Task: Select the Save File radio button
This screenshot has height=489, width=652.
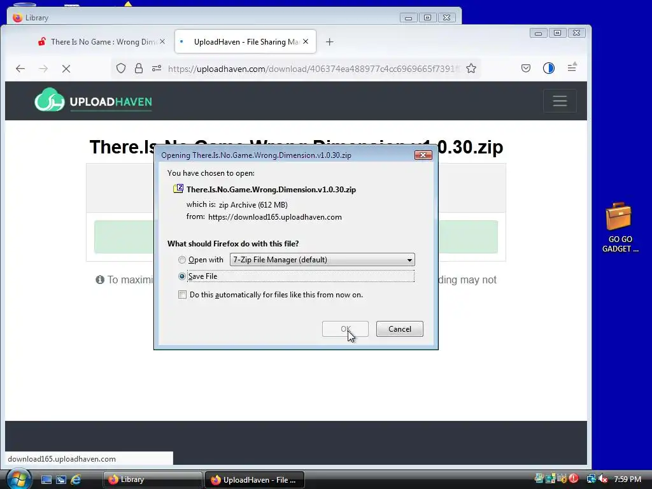Action: [181, 276]
